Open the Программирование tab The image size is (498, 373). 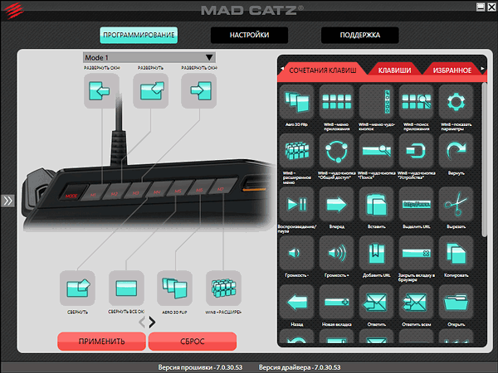pyautogui.click(x=139, y=35)
